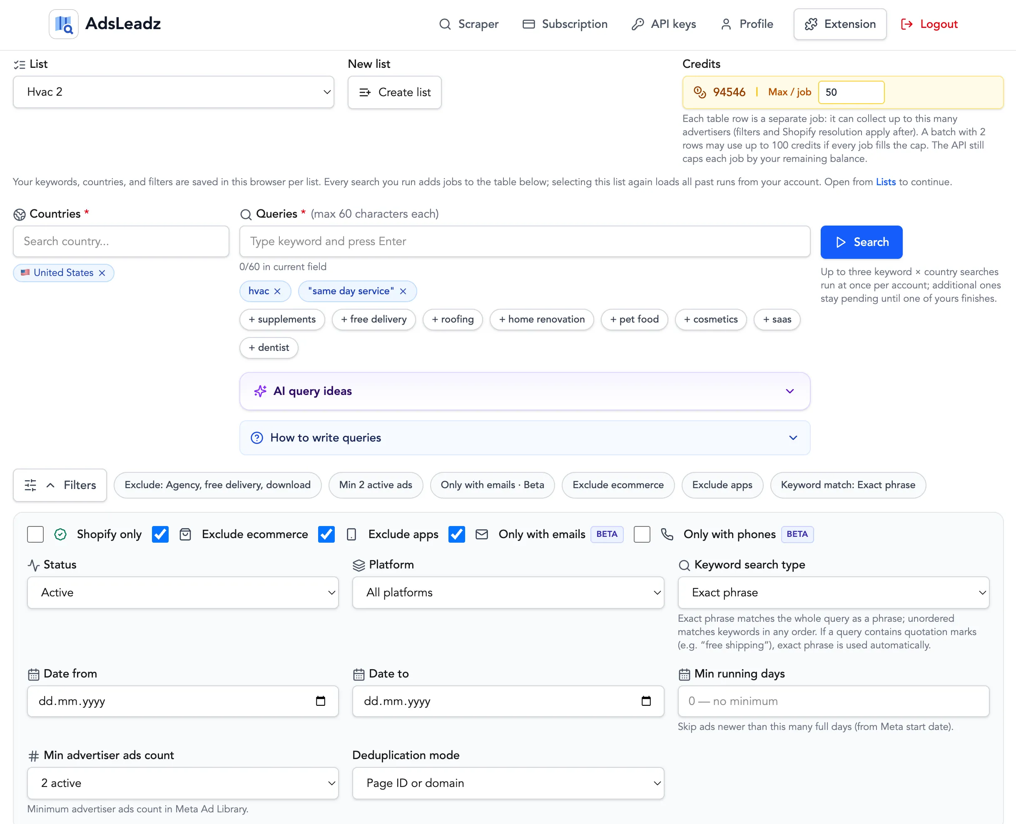Click the Profile icon
This screenshot has width=1016, height=824.
tap(726, 24)
